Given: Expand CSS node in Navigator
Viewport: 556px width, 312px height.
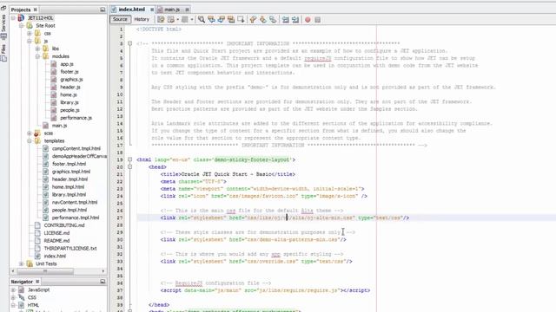Looking at the screenshot, I should [x=14, y=297].
